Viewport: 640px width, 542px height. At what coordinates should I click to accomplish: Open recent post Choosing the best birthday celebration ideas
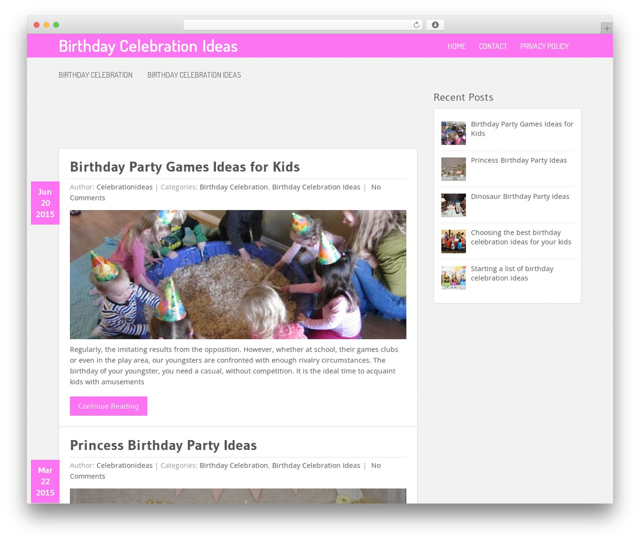[521, 237]
